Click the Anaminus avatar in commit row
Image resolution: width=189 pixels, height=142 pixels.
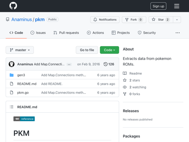[x=12, y=64]
